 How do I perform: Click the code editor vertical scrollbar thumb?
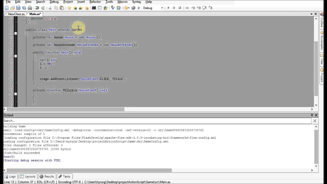316,69
